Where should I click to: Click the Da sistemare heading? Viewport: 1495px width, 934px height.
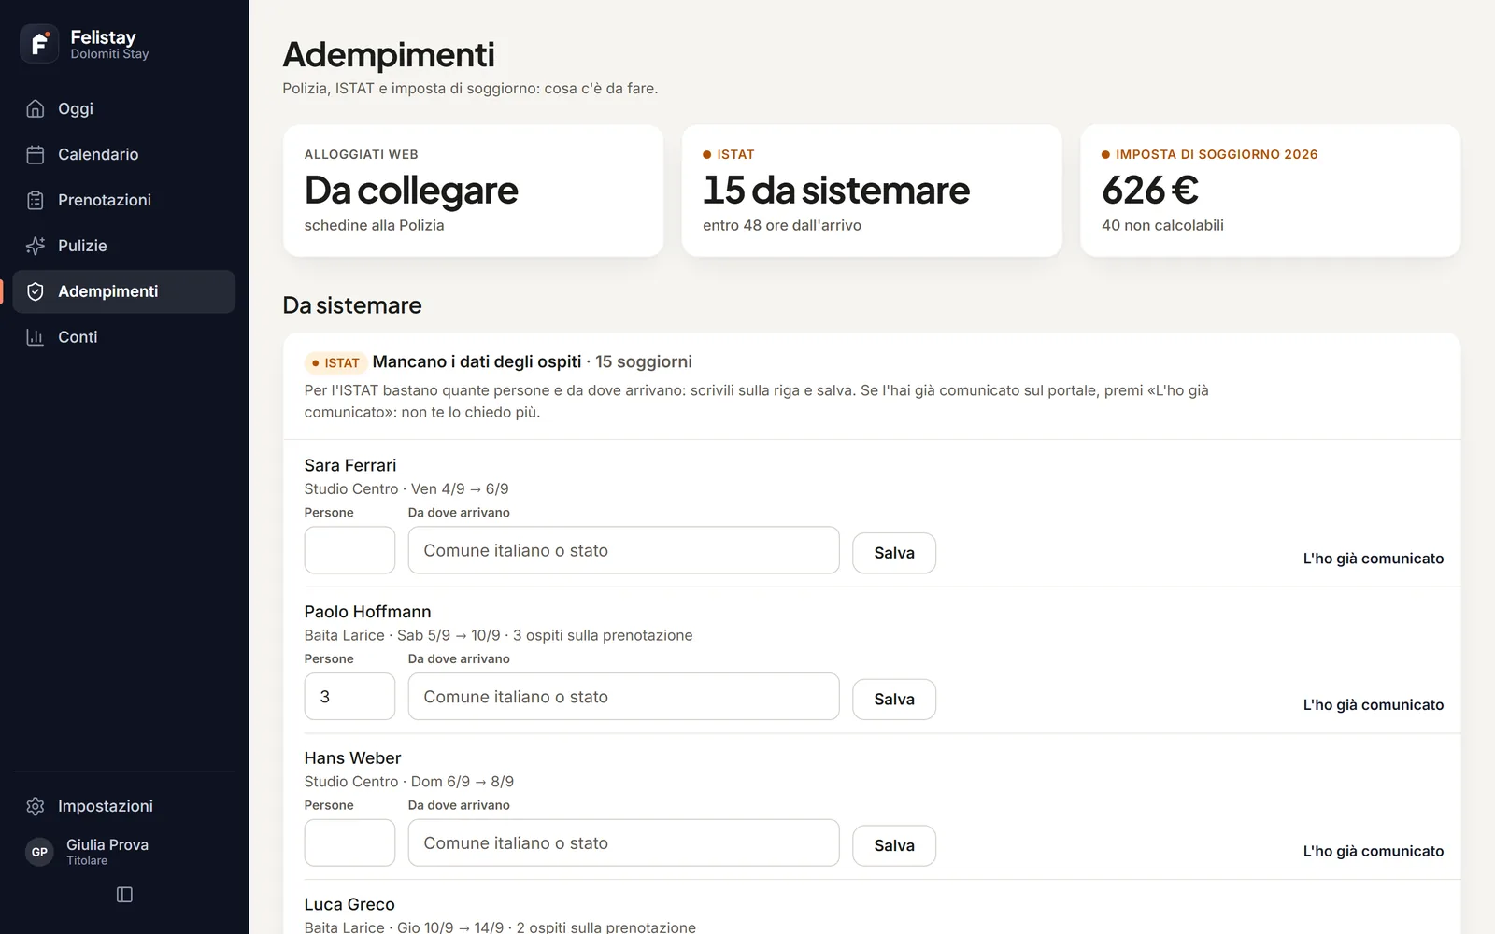[352, 305]
